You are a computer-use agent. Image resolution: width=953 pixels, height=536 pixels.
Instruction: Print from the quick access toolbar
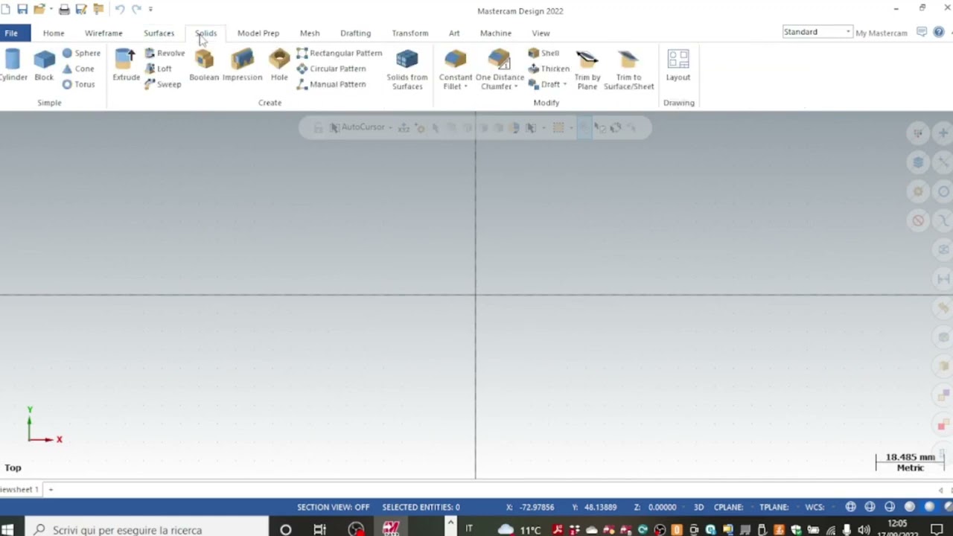point(64,9)
